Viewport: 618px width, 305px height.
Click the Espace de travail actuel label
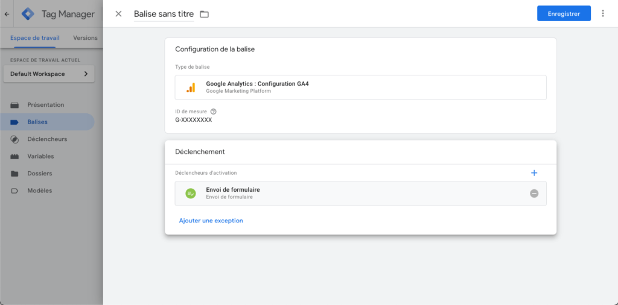[45, 60]
